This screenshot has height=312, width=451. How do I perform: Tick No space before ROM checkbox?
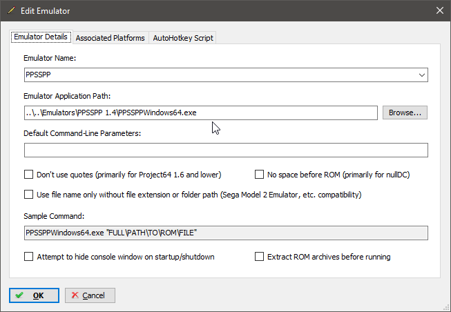[259, 175]
